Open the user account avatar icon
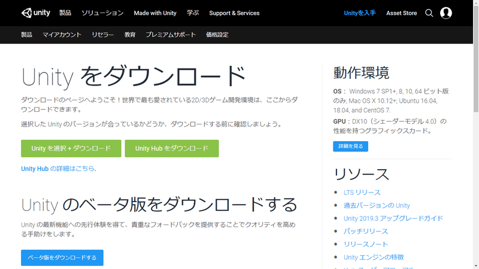 click(x=445, y=13)
